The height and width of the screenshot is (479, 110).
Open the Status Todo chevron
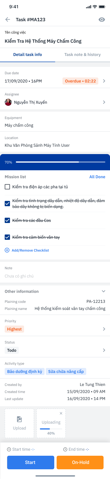click(104, 350)
